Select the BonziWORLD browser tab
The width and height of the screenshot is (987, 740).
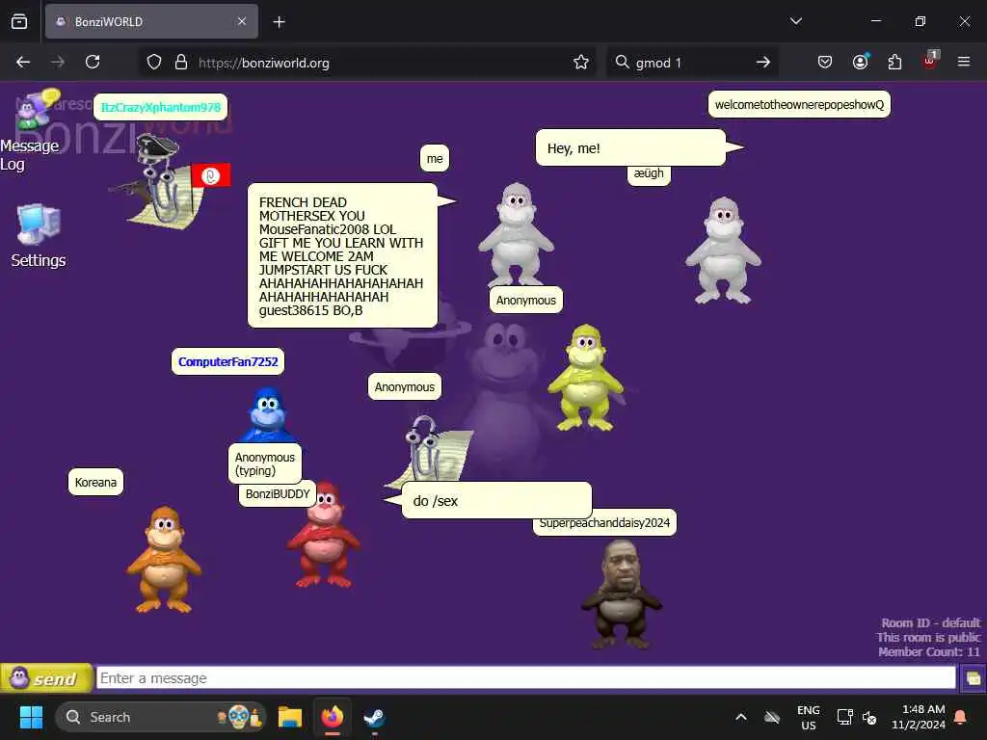pyautogui.click(x=151, y=21)
